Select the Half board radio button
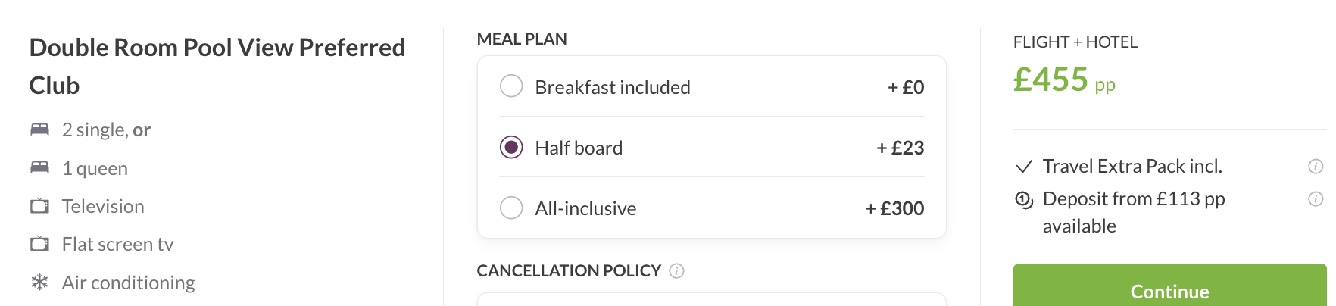This screenshot has width=1336, height=306. (511, 147)
